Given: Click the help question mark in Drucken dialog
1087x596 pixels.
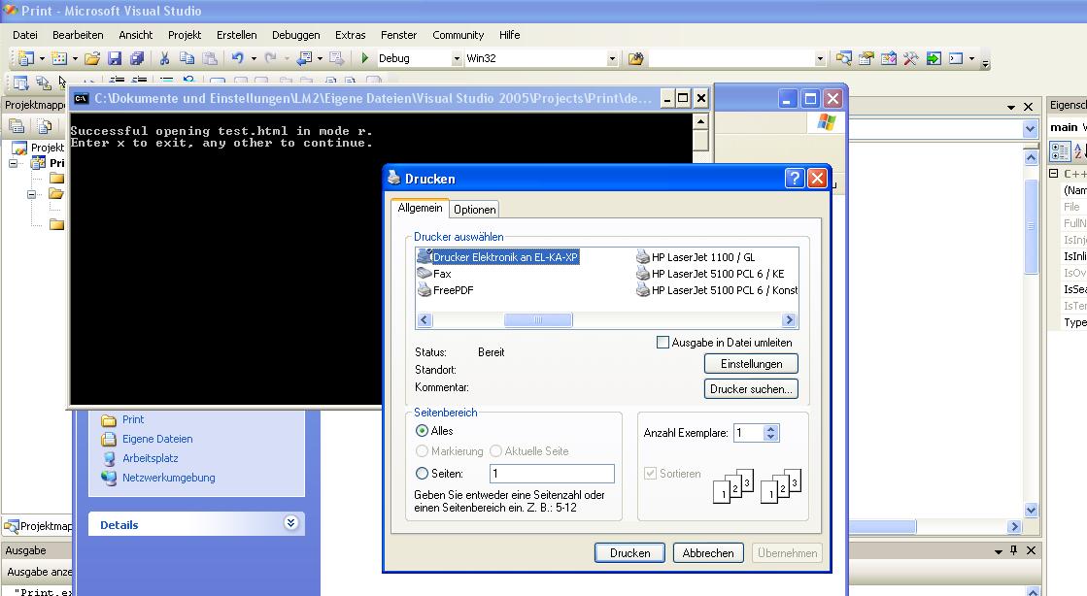Looking at the screenshot, I should tap(795, 179).
